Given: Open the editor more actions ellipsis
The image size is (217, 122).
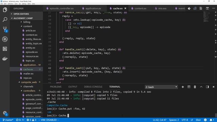Looking at the screenshot, I should click(x=214, y=8).
